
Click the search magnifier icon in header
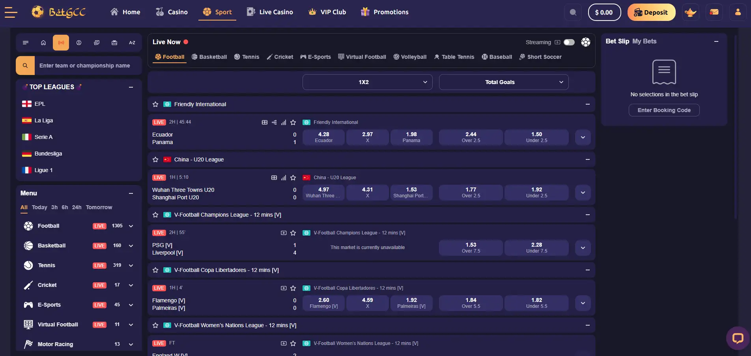coord(573,12)
